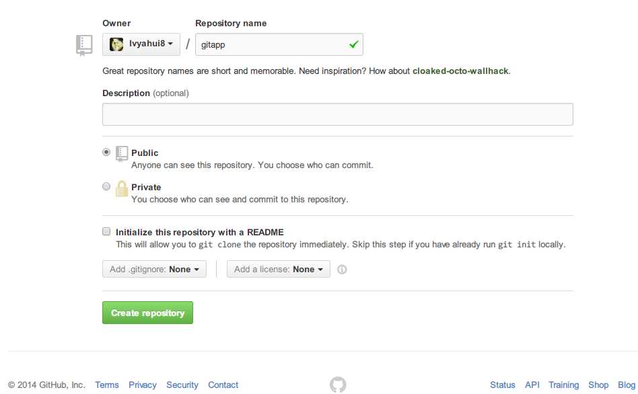The height and width of the screenshot is (394, 638).
Task: Open the Contact footer link
Action: (223, 385)
